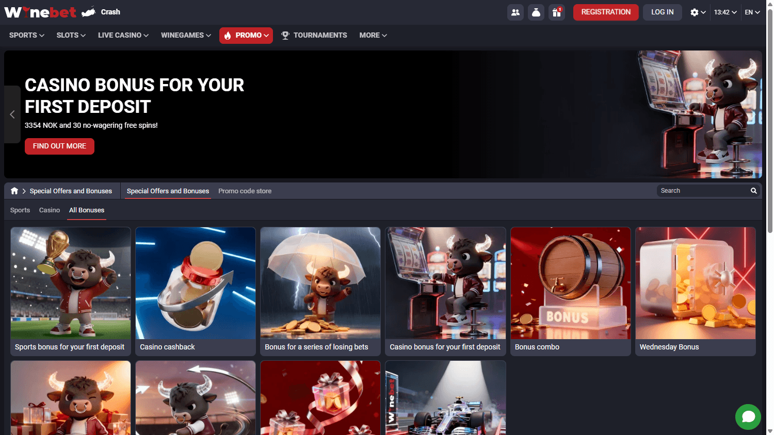Click the magnifier icon in the search bar
Viewport: 774px width, 435px height.
[753, 190]
